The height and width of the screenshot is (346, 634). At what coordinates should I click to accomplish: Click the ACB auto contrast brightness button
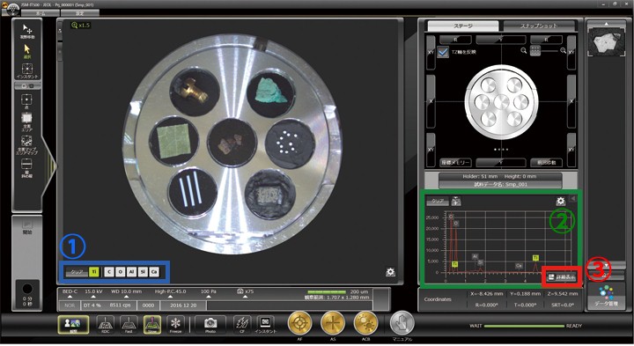[366, 323]
